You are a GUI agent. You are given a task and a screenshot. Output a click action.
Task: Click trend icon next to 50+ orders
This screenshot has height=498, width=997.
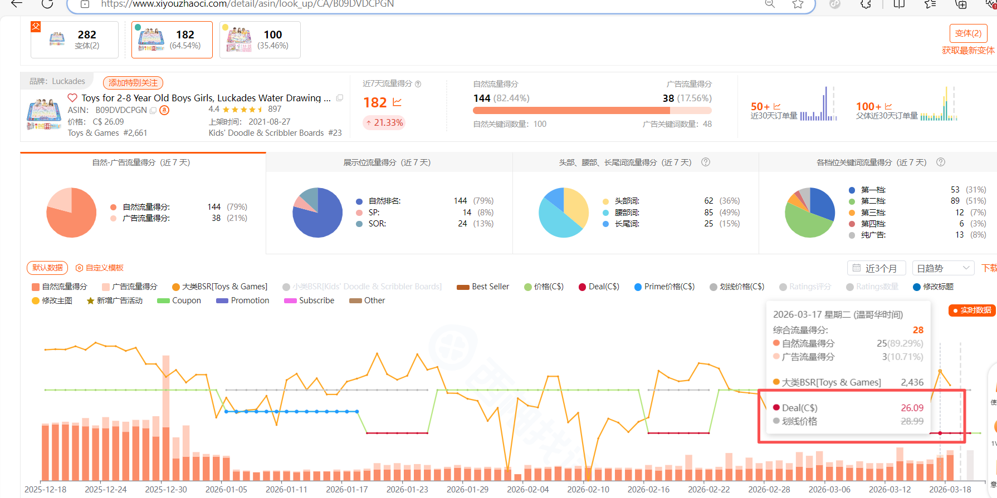(777, 106)
